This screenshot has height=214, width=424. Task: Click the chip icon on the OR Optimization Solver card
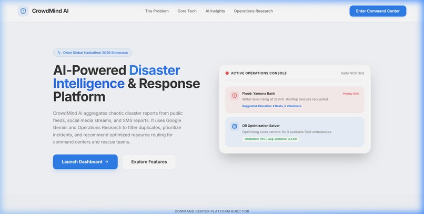tap(235, 126)
